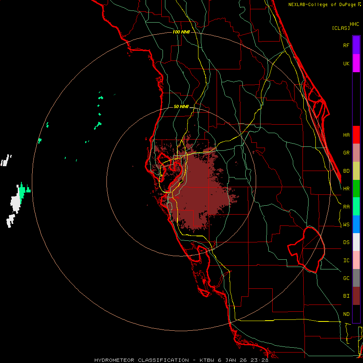The height and width of the screenshot is (363, 363).
Task: Click the BD legend label
Action: 346,171
